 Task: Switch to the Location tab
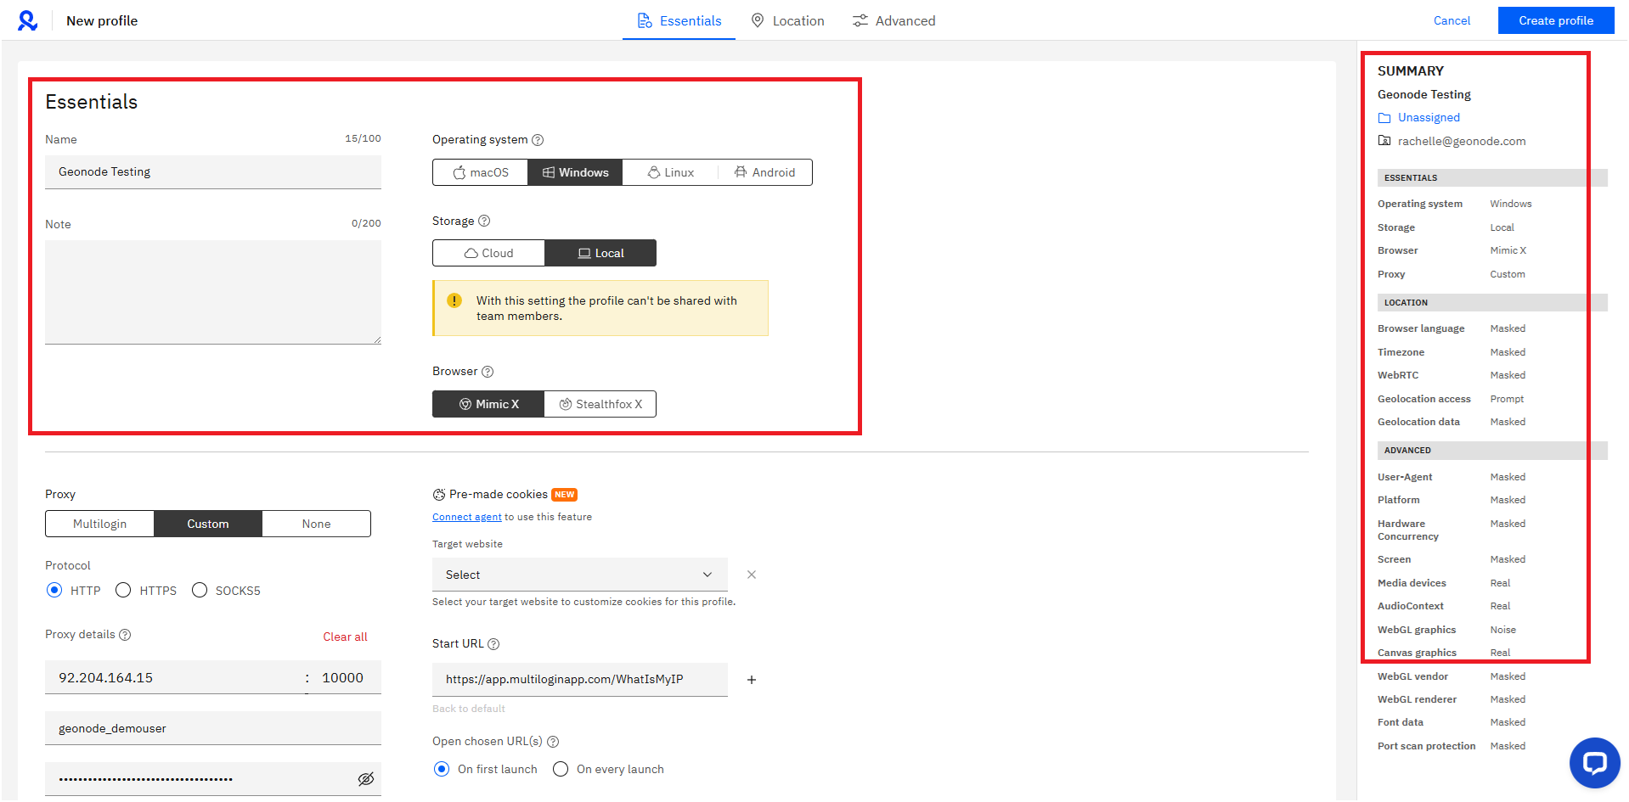click(786, 20)
